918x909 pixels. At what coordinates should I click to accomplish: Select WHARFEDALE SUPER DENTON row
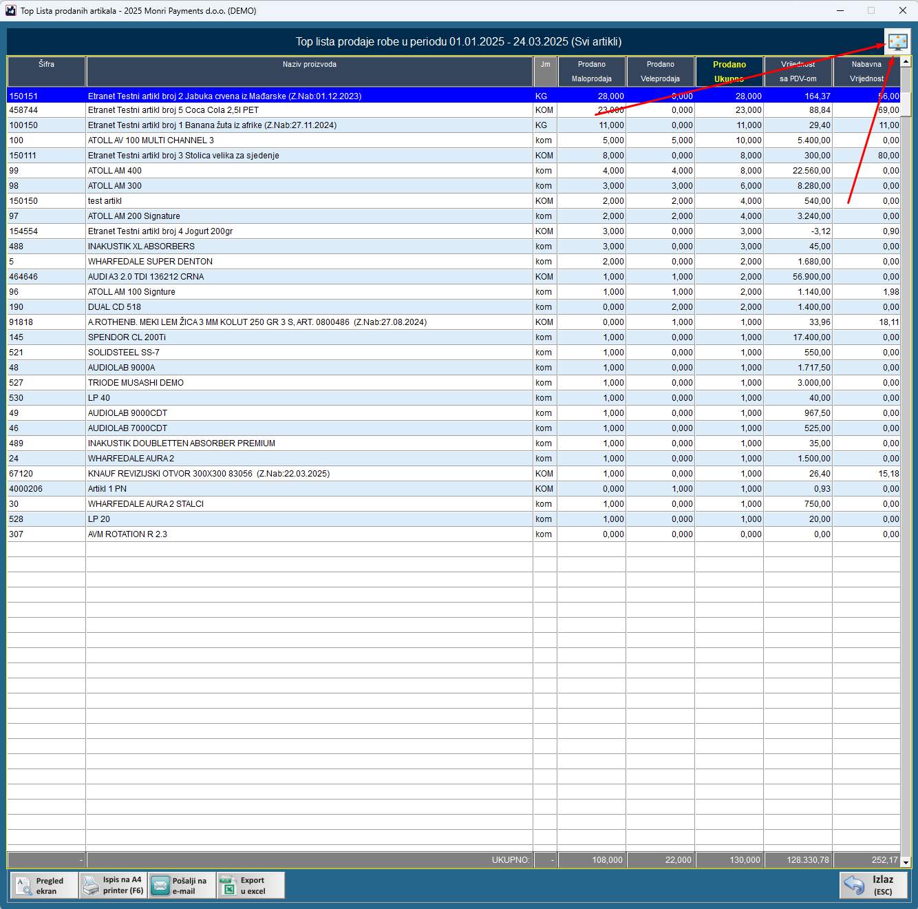click(453, 262)
